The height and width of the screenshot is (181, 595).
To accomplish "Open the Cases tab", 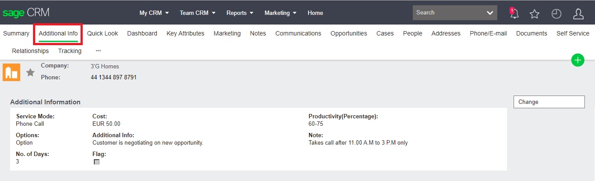I will (x=385, y=33).
